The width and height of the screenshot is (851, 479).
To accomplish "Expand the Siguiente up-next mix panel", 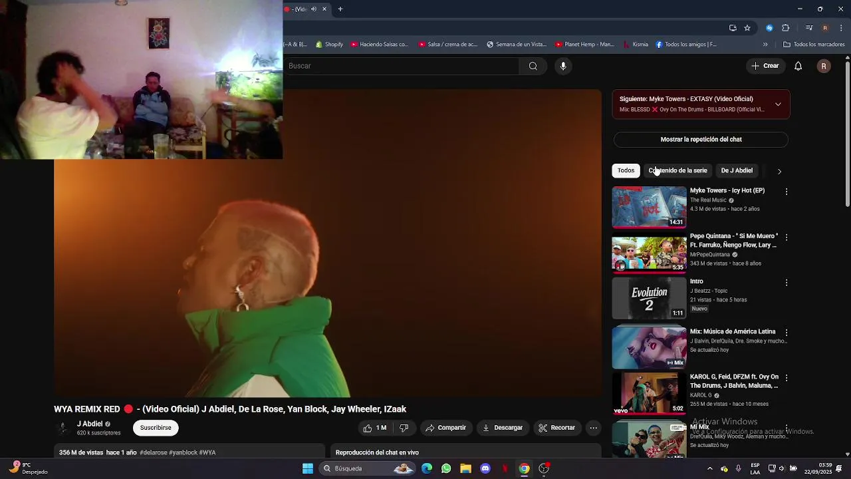I will pyautogui.click(x=778, y=104).
